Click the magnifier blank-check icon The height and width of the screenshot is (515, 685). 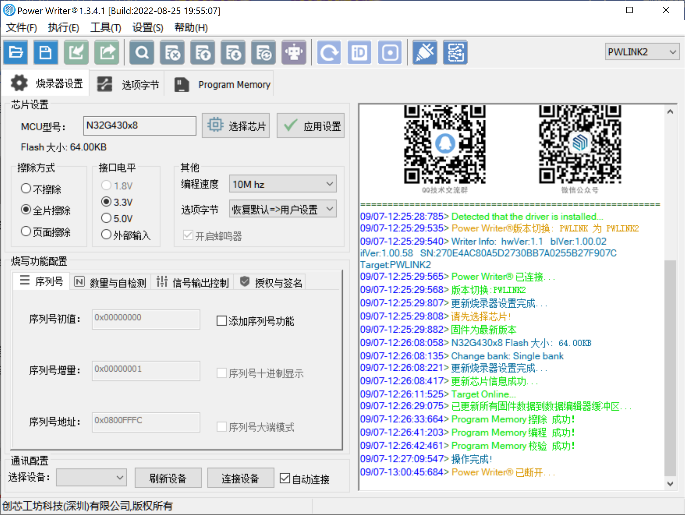coord(142,52)
